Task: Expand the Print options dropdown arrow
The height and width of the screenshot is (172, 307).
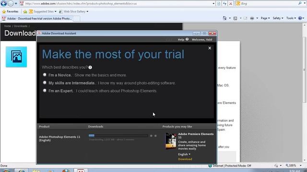Action: pos(257,18)
